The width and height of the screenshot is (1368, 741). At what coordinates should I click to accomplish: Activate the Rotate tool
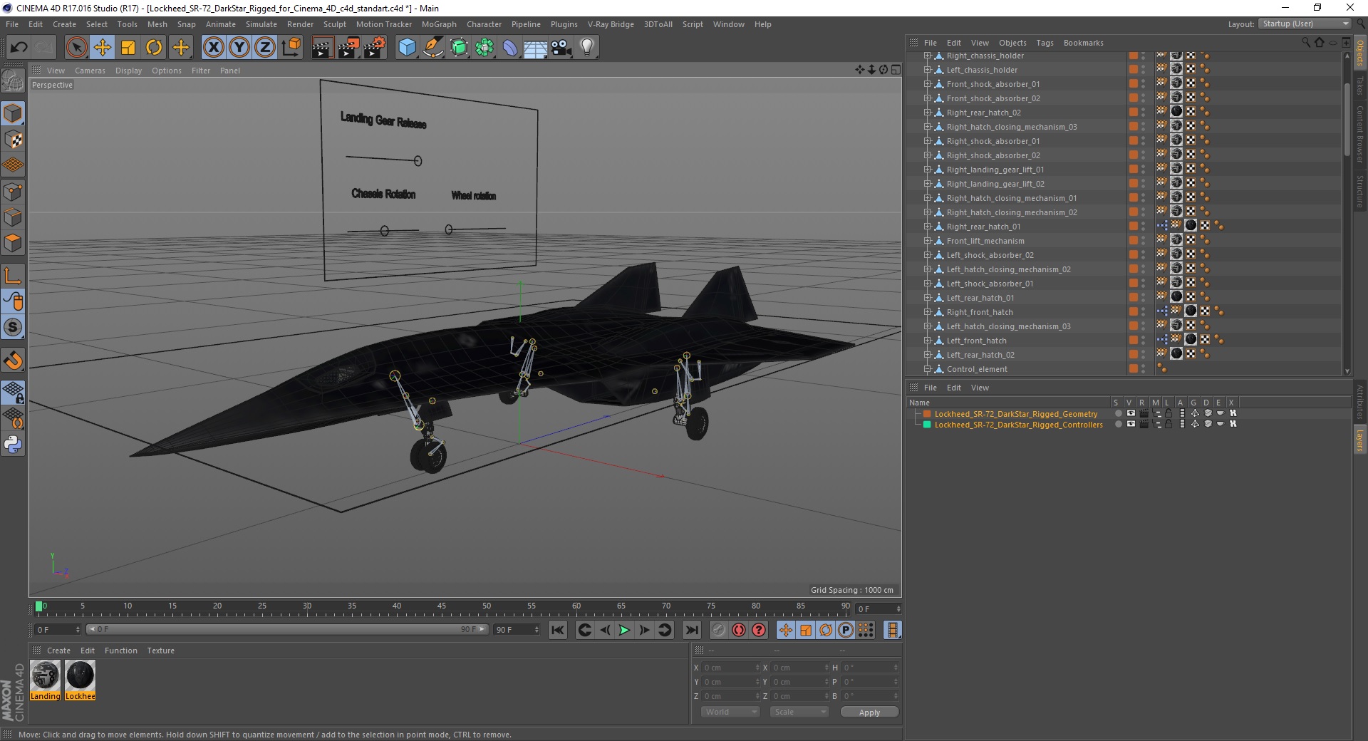point(154,48)
